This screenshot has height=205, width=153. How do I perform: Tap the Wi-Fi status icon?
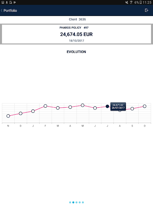[x=131, y=2]
